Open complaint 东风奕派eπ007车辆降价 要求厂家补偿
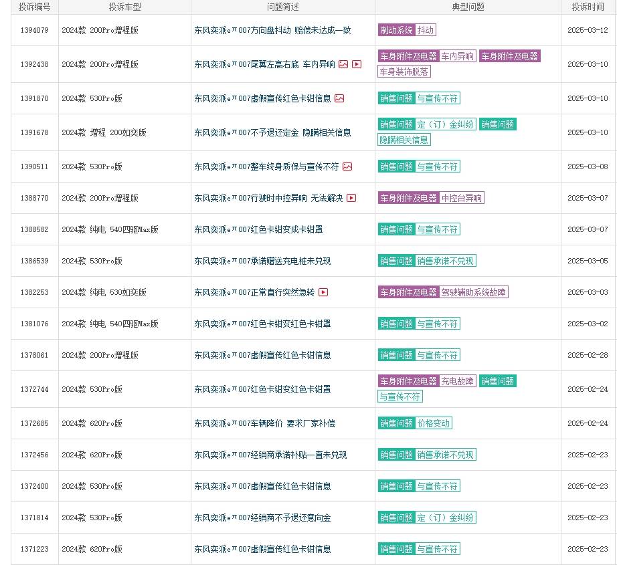Viewport: 617px width, 565px height. (x=264, y=423)
